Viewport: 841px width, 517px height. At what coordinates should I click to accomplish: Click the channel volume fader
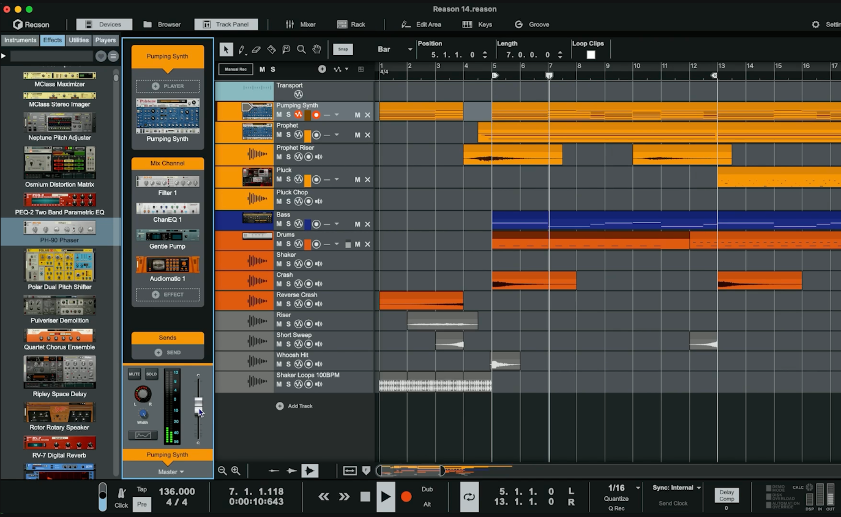tap(198, 406)
